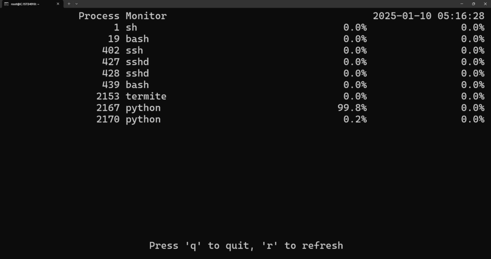Close the root@C.15724910 tab
Viewport: 491px width, 259px height.
coord(58,4)
